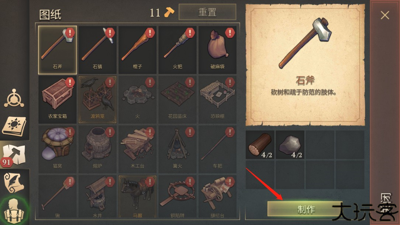Select the 破麻袋 sack blueprint
400x225 pixels.
pyautogui.click(x=217, y=50)
